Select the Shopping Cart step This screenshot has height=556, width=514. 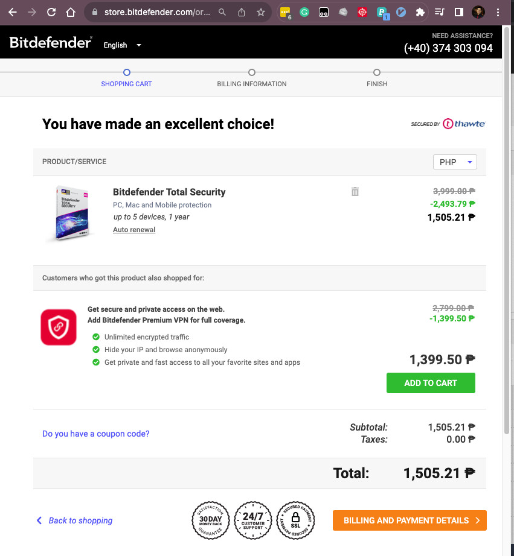(x=126, y=73)
